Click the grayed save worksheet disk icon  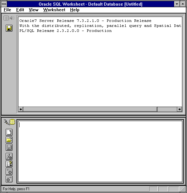pyautogui.click(x=9, y=147)
